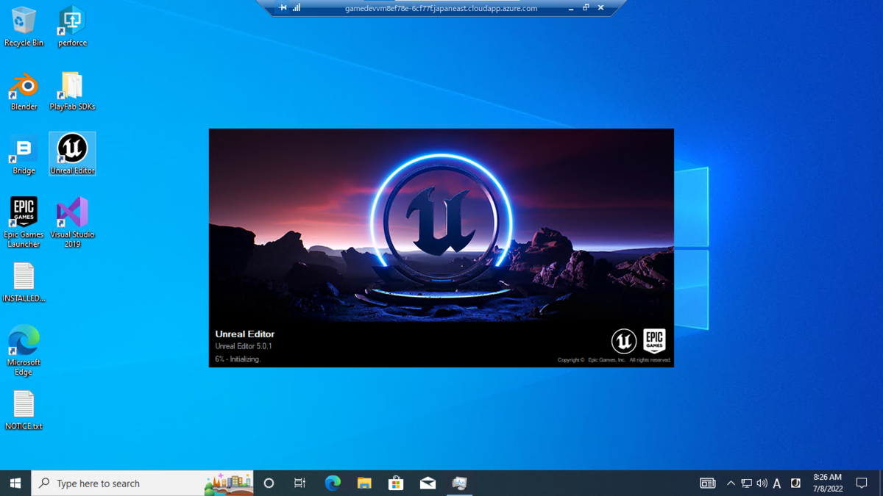This screenshot has height=496, width=883.
Task: Click the Unreal Editor initialization progress bar
Action: (x=239, y=359)
